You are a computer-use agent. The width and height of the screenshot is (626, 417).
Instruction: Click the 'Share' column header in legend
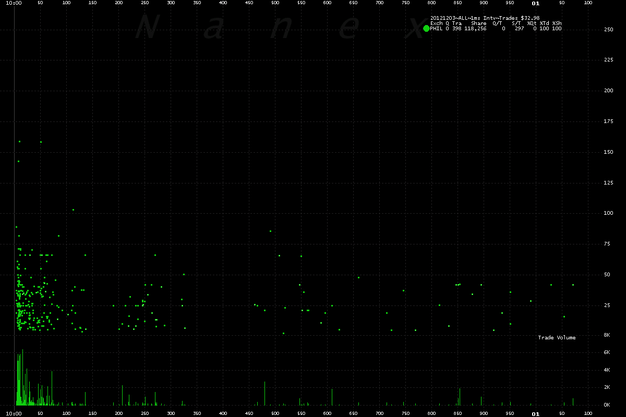coord(479,23)
